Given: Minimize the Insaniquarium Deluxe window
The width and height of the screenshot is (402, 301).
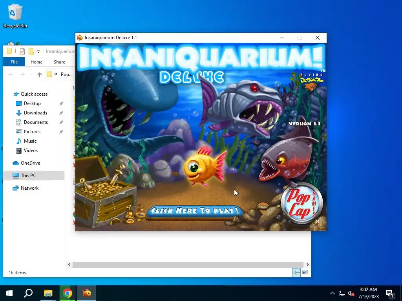Looking at the screenshot, I should [282, 38].
